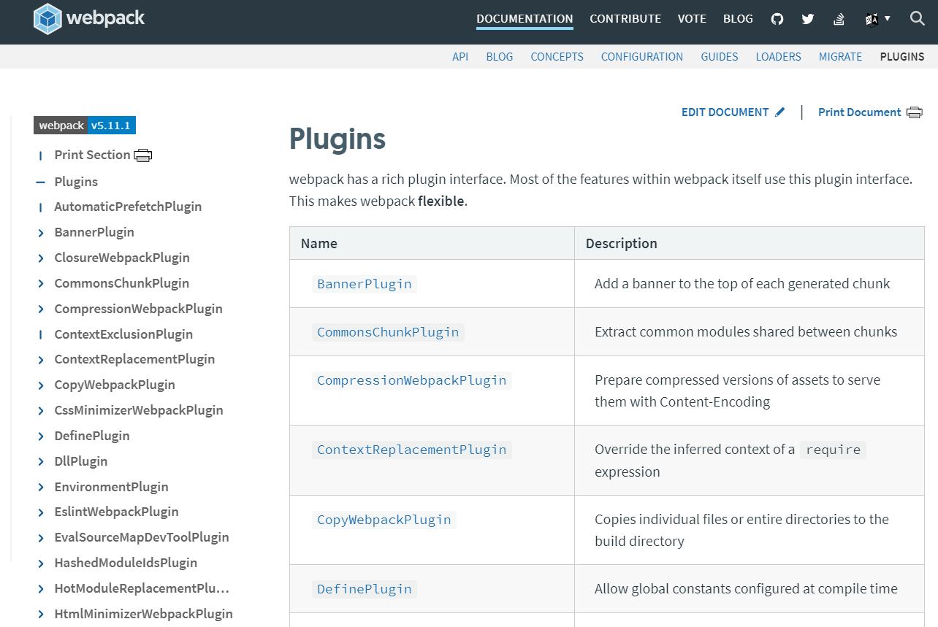Click the search magnifier icon

pos(918,18)
